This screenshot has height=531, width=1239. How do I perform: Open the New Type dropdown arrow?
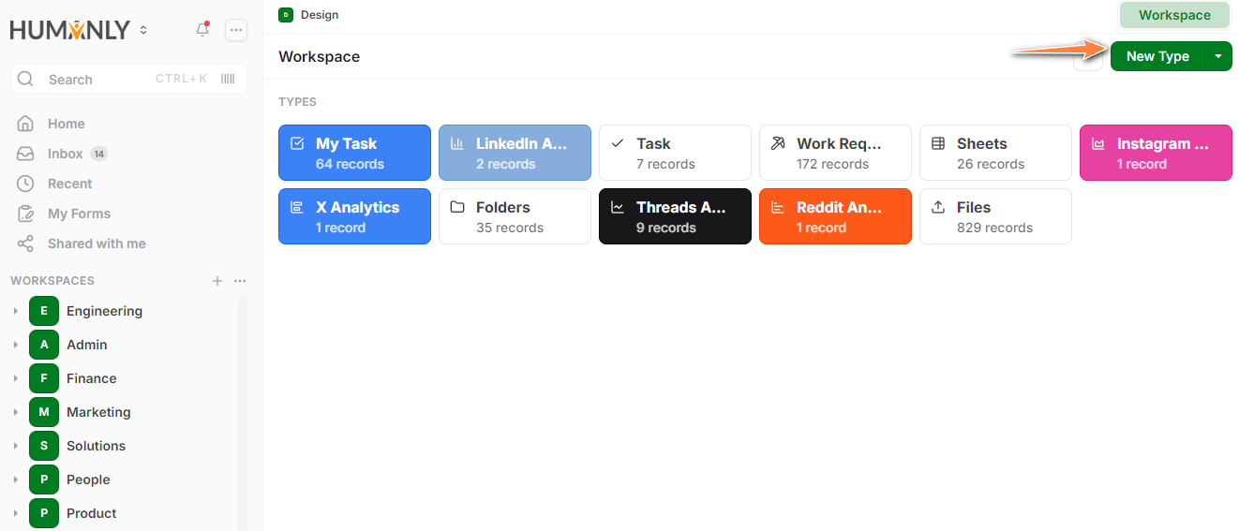(x=1218, y=56)
